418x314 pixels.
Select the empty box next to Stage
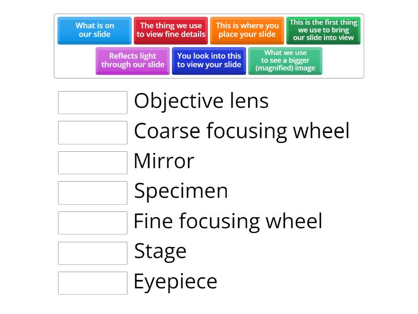tap(92, 253)
